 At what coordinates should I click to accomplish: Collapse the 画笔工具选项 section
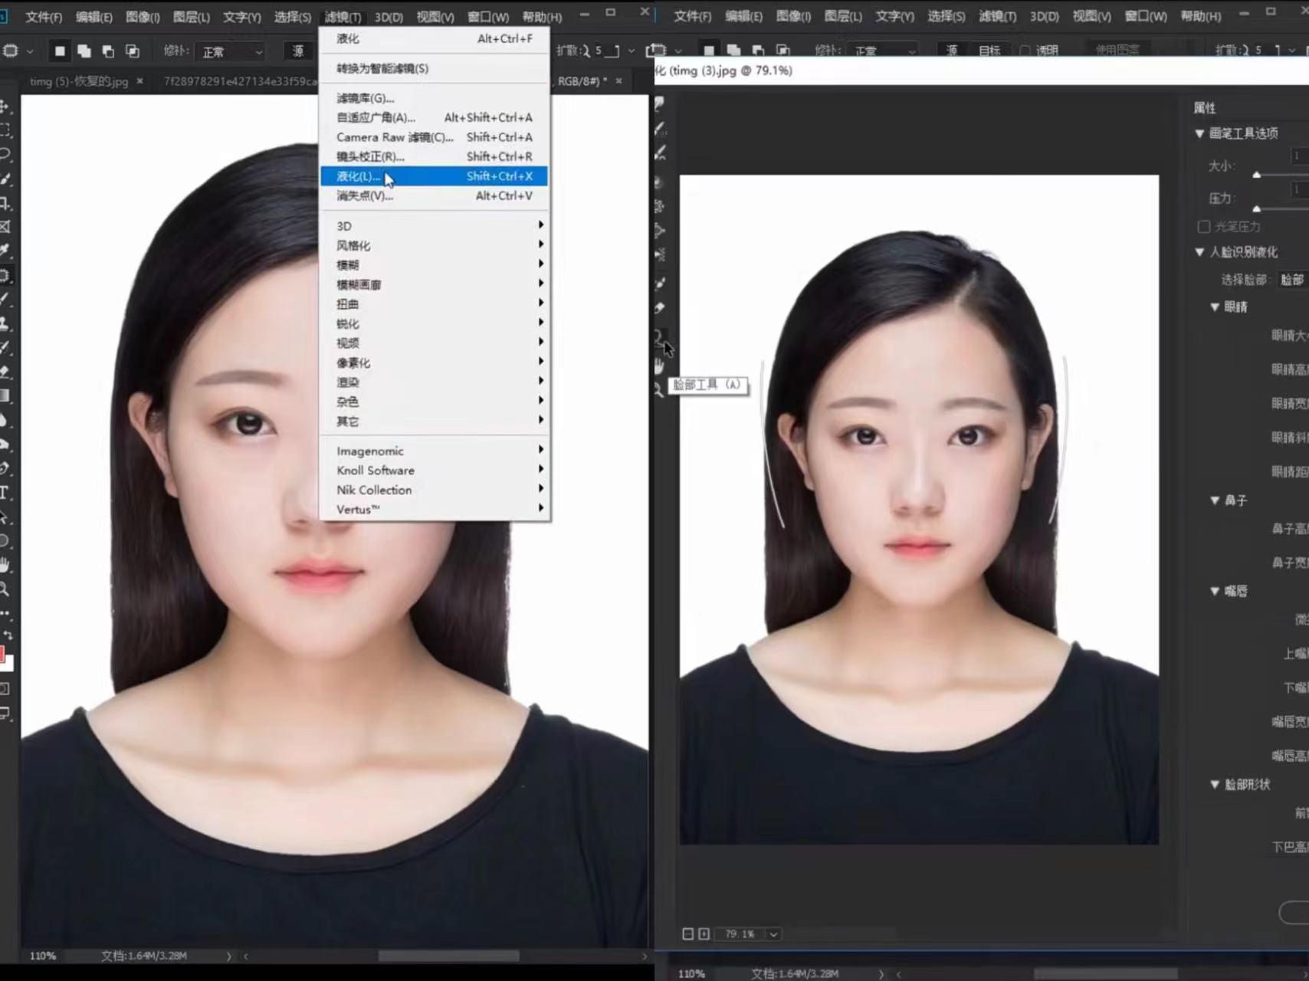(1200, 133)
